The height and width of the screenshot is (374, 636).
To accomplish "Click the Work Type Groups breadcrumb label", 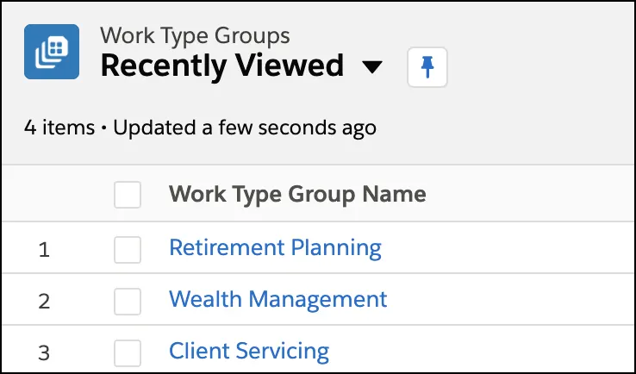I will point(195,35).
